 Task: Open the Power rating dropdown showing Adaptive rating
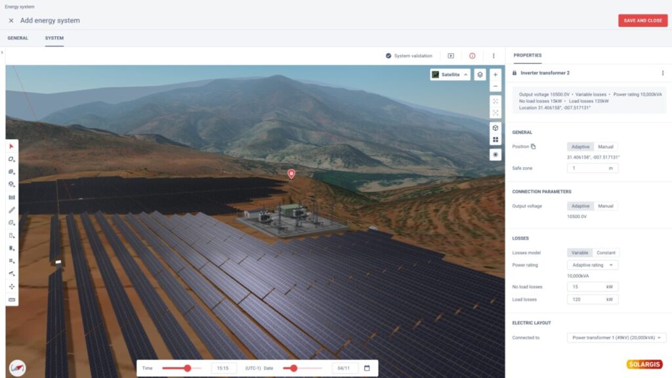coord(592,264)
